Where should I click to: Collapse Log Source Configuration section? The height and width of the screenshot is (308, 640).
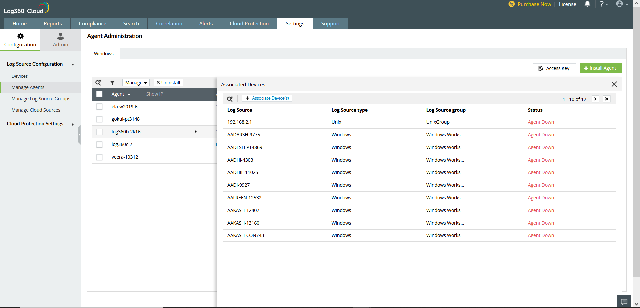pos(73,64)
